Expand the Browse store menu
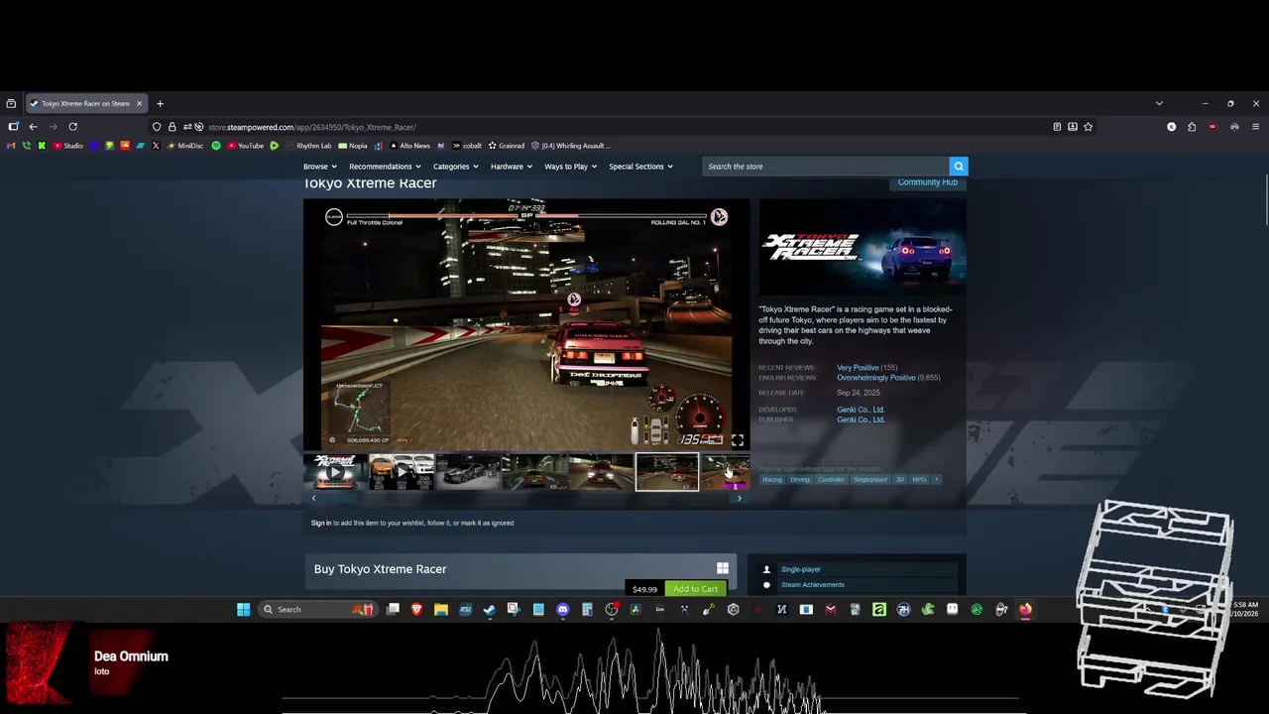Screen dimensions: 1269x714 [x=320, y=167]
